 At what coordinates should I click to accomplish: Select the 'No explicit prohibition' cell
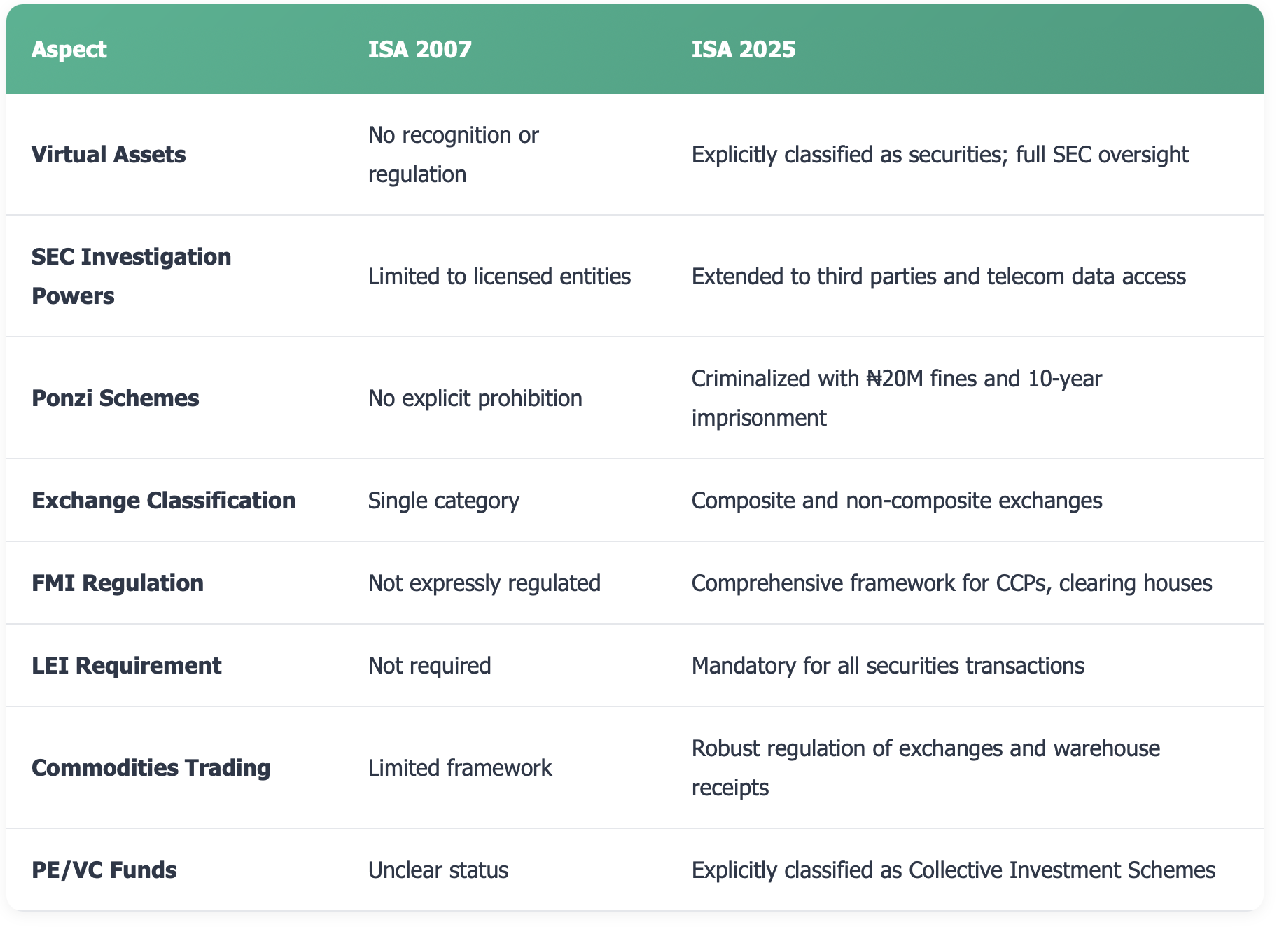point(475,398)
